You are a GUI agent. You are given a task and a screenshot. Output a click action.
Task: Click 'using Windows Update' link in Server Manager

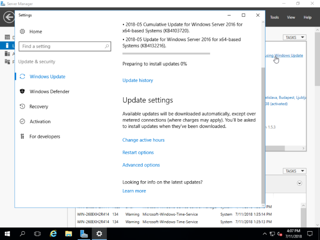284,56
